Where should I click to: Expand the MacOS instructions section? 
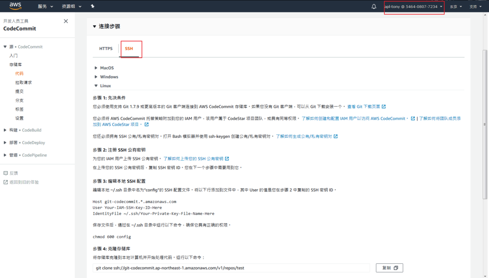[x=106, y=68]
